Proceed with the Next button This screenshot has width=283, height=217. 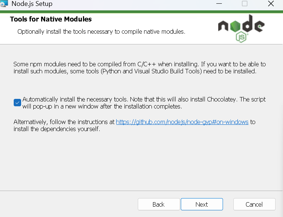pos(202,204)
